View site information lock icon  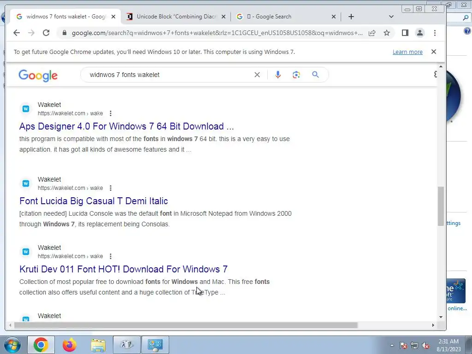point(64,33)
